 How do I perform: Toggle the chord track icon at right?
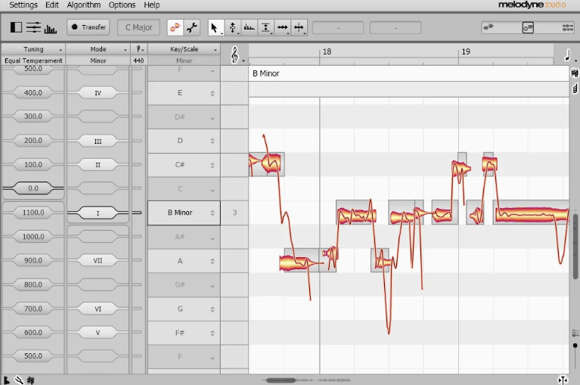coord(575,88)
